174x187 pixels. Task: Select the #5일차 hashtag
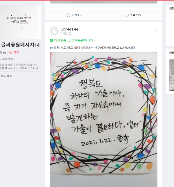click(55, 48)
